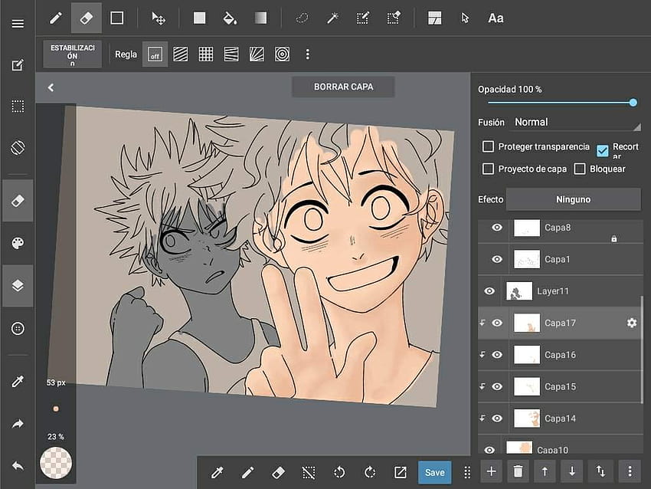Screen dimensions: 651x489
Task: Select the concentric circle ruler
Action: (282, 54)
